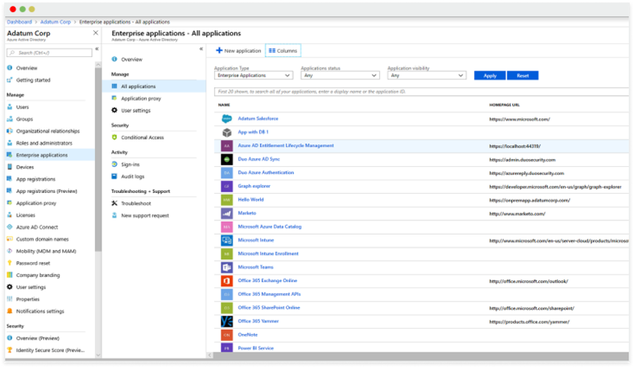This screenshot has height=367, width=634.
Task: Open Microsoft Intune Enrollment link
Action: (268, 254)
